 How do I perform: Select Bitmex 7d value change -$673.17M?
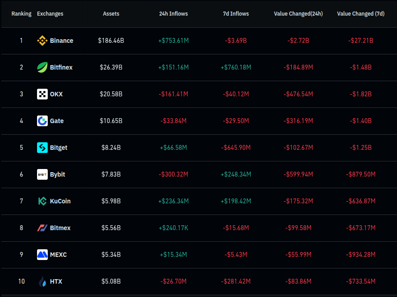click(x=360, y=228)
